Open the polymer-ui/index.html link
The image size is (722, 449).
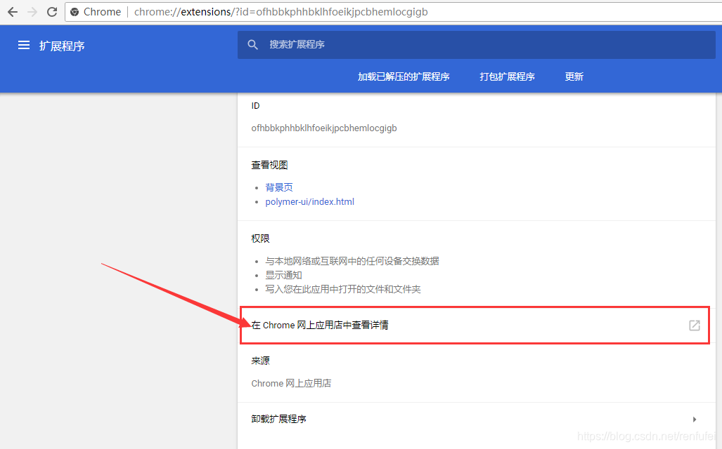pos(310,202)
